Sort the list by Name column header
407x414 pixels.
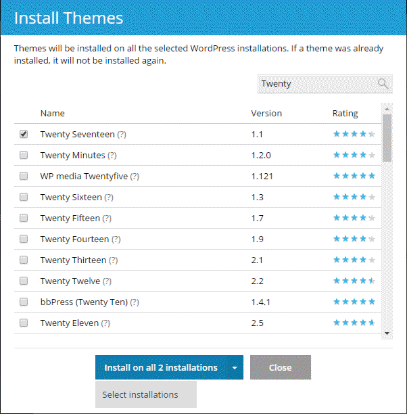tap(53, 113)
